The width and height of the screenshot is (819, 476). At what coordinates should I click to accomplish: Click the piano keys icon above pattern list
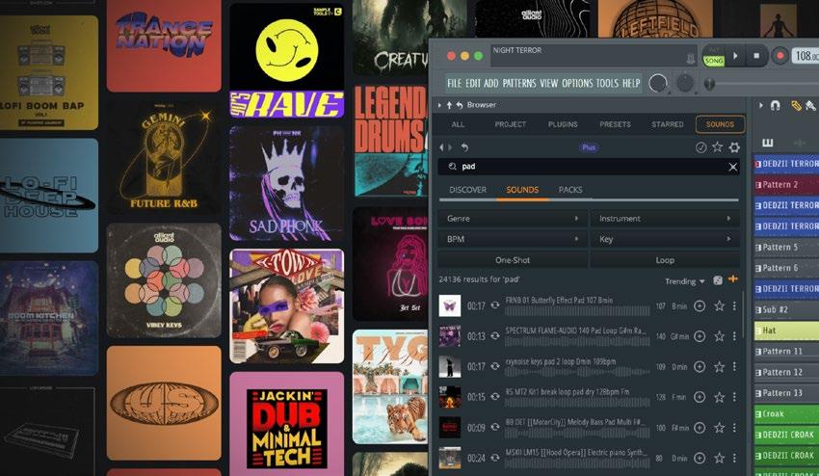point(767,143)
